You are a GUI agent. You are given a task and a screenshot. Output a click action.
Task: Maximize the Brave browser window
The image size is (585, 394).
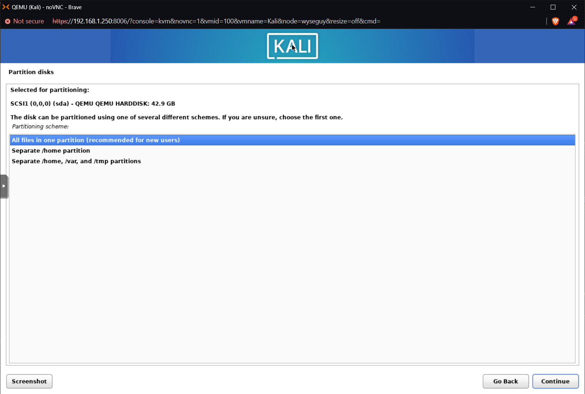pos(553,7)
